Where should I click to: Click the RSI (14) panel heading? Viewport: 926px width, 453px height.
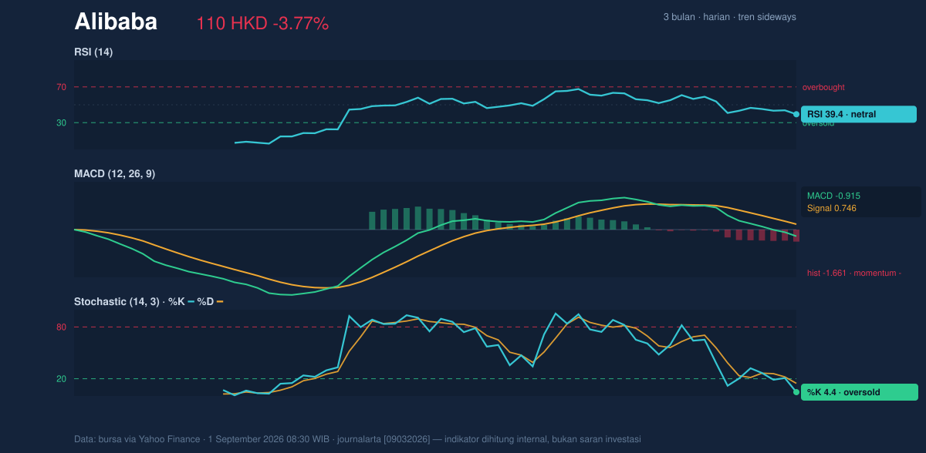click(x=93, y=52)
